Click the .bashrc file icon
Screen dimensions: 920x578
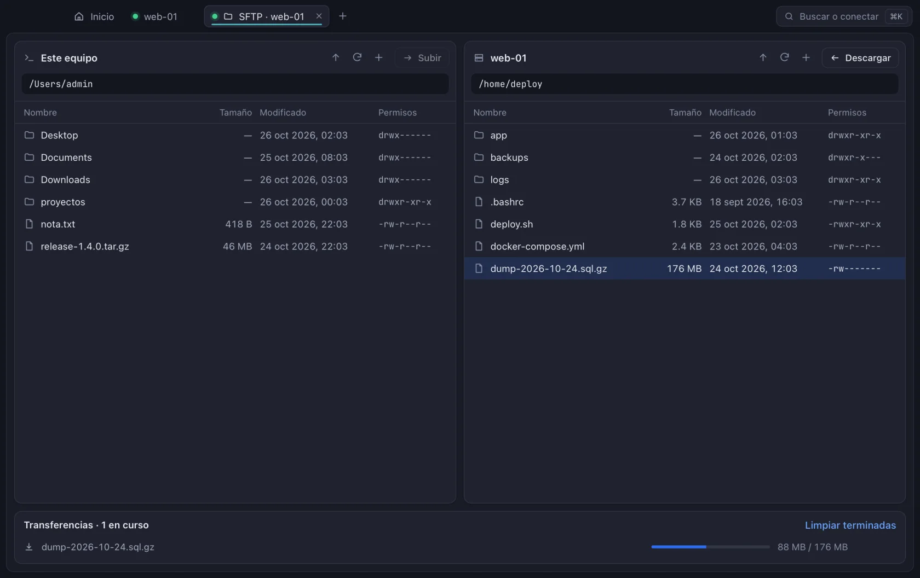[479, 202]
